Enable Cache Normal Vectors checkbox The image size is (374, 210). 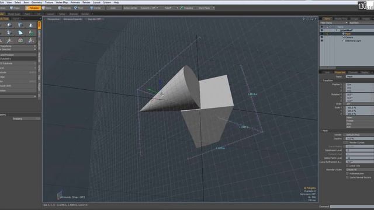click(x=347, y=177)
